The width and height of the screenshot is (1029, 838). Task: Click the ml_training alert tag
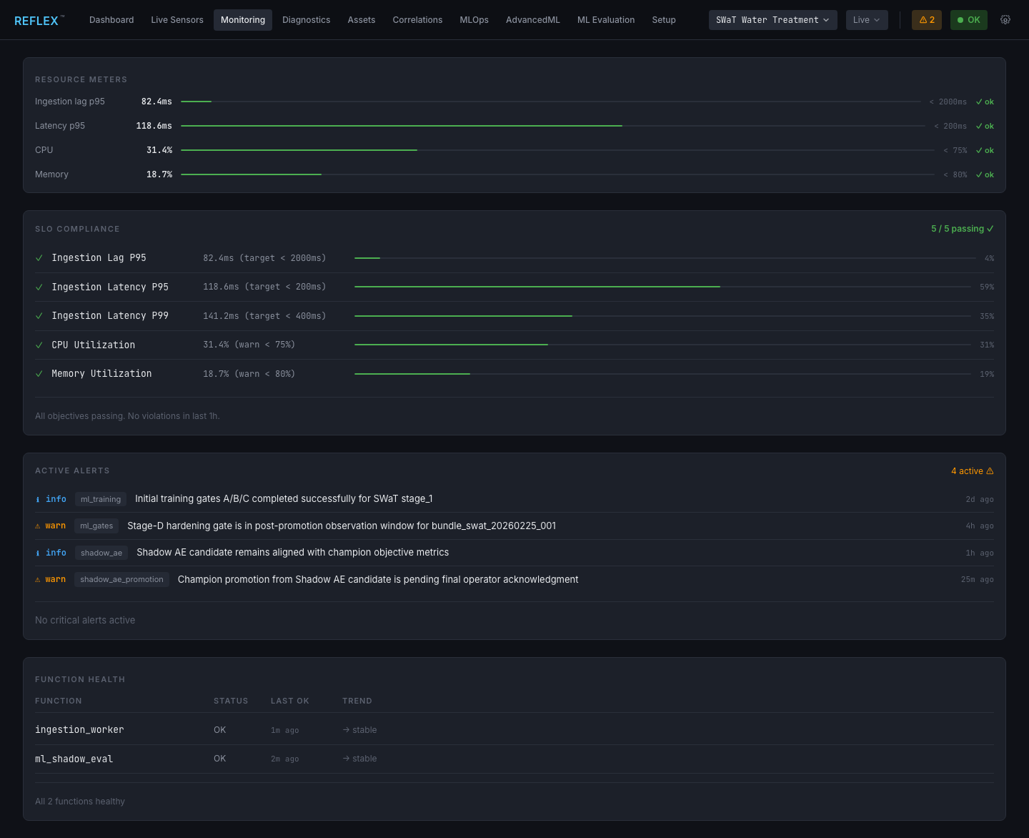(101, 499)
